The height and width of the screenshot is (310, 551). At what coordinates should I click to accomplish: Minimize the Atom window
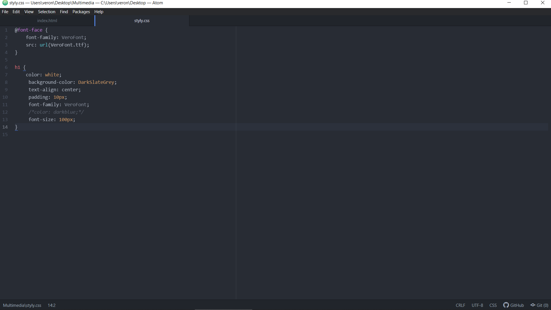tap(509, 3)
